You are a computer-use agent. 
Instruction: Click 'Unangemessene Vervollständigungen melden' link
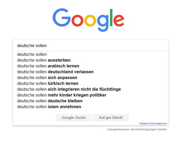pyautogui.click(x=137, y=129)
